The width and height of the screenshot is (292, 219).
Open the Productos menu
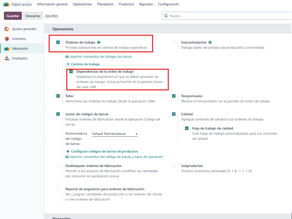[x=126, y=4]
